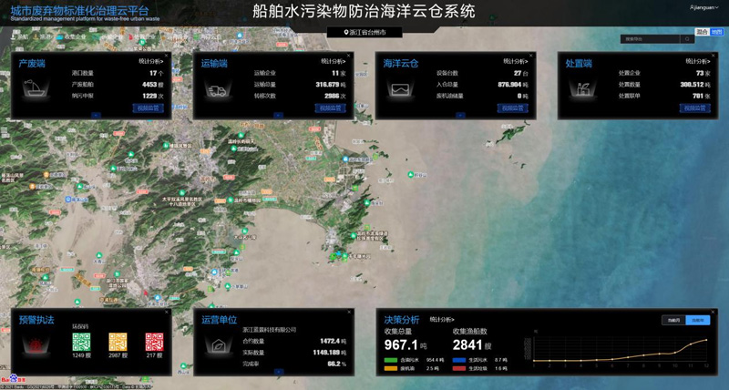Select the 卫星 map view toggle
The image size is (729, 390).
click(702, 32)
